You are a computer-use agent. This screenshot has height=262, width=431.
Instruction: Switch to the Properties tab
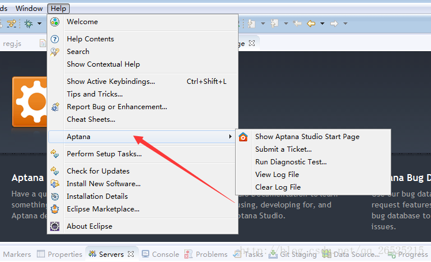click(x=60, y=255)
